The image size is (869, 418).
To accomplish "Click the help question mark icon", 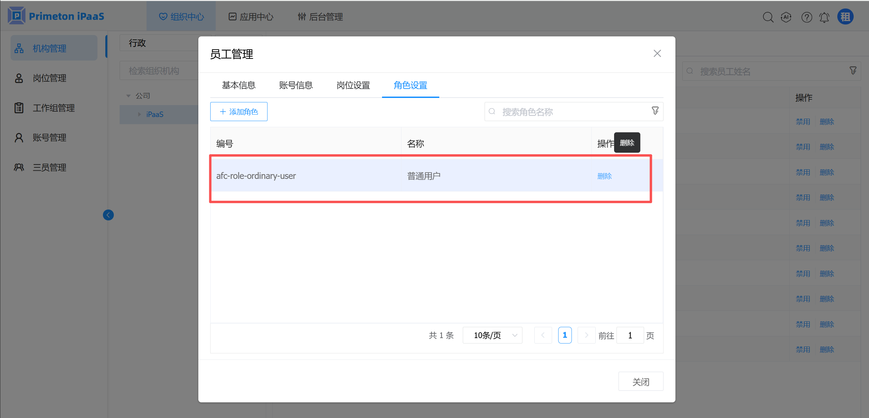I will click(x=807, y=17).
